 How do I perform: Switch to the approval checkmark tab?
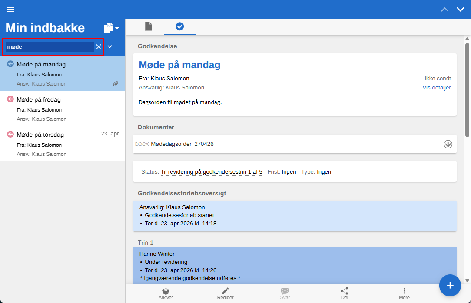pos(179,26)
